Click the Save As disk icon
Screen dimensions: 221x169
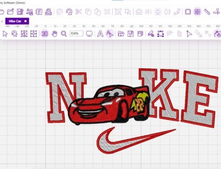(x=20, y=12)
